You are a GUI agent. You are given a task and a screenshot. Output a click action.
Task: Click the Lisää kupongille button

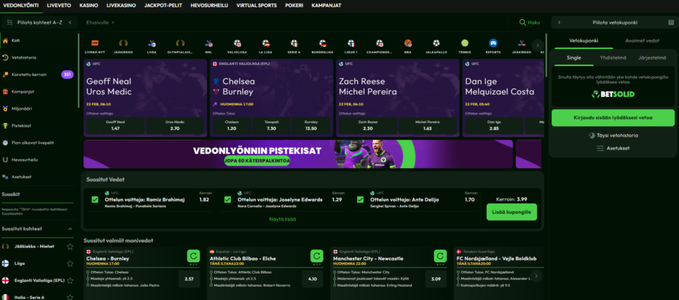click(511, 212)
